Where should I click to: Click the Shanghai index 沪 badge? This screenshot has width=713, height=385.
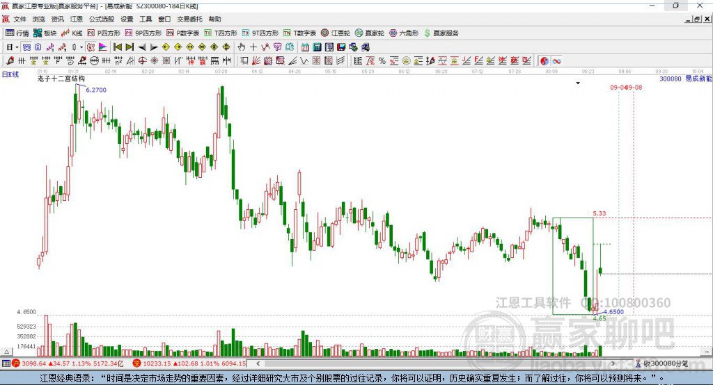pos(16,363)
